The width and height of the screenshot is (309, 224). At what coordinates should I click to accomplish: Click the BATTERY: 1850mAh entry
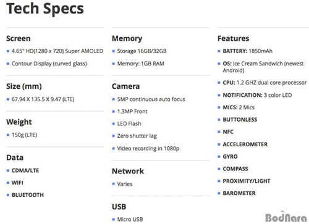pos(247,51)
